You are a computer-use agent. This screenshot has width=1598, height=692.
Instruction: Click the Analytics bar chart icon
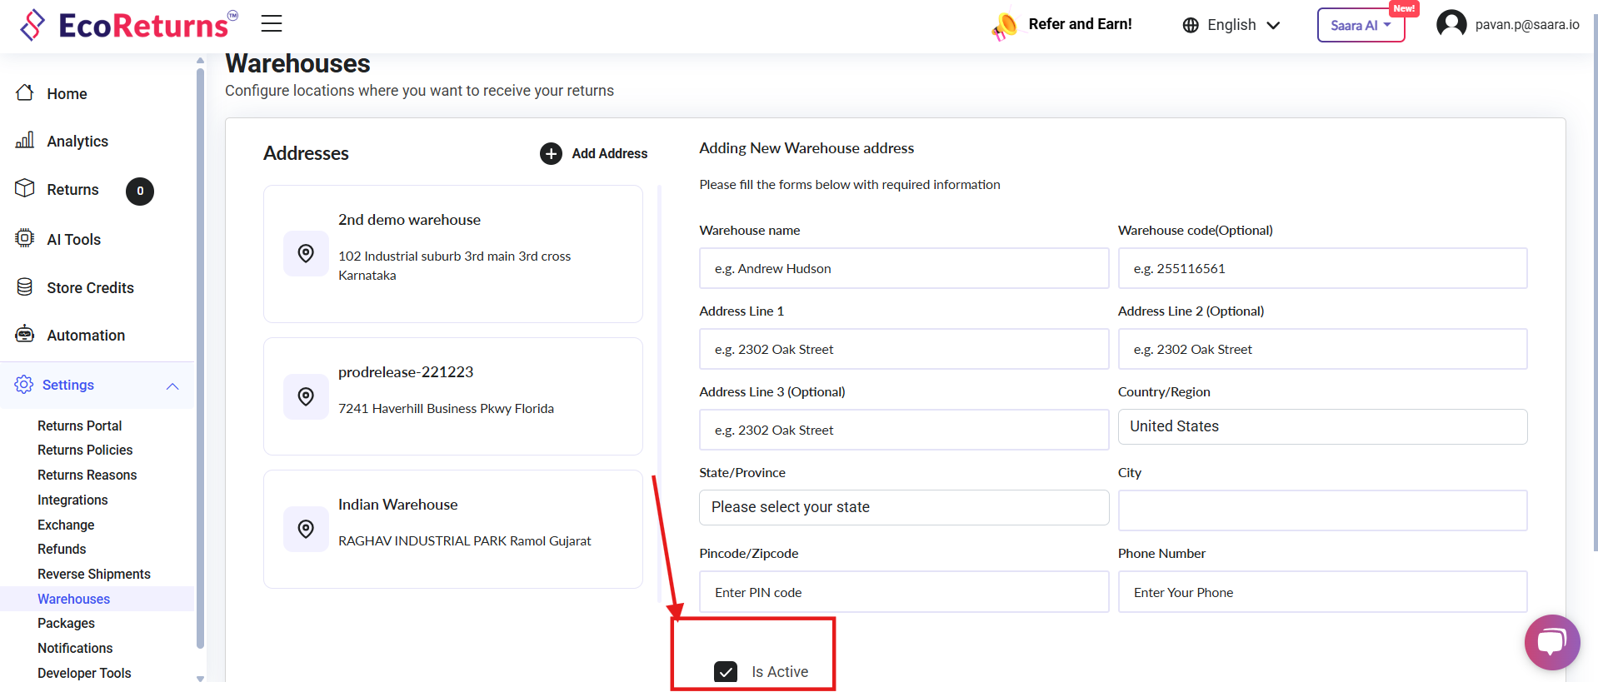pyautogui.click(x=25, y=141)
